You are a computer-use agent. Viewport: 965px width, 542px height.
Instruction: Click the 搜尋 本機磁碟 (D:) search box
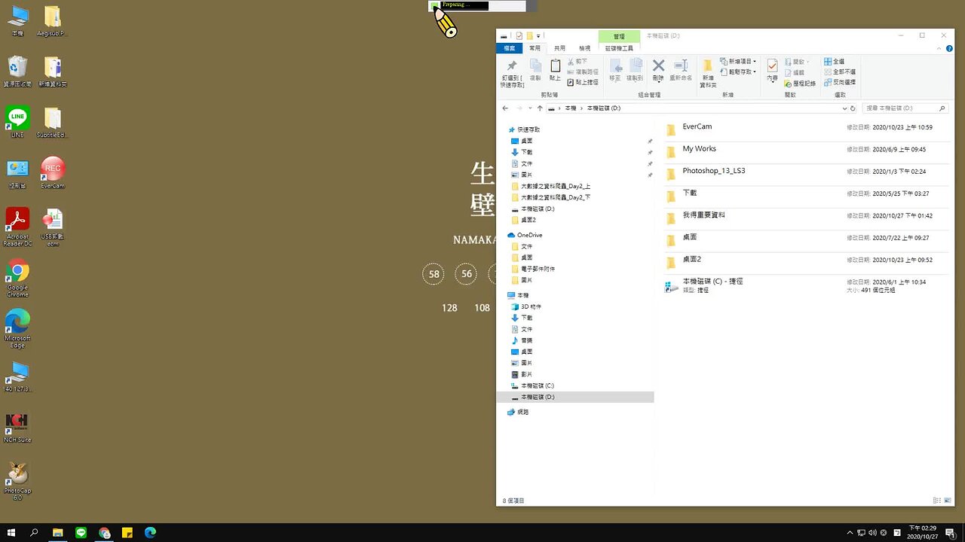coord(905,108)
